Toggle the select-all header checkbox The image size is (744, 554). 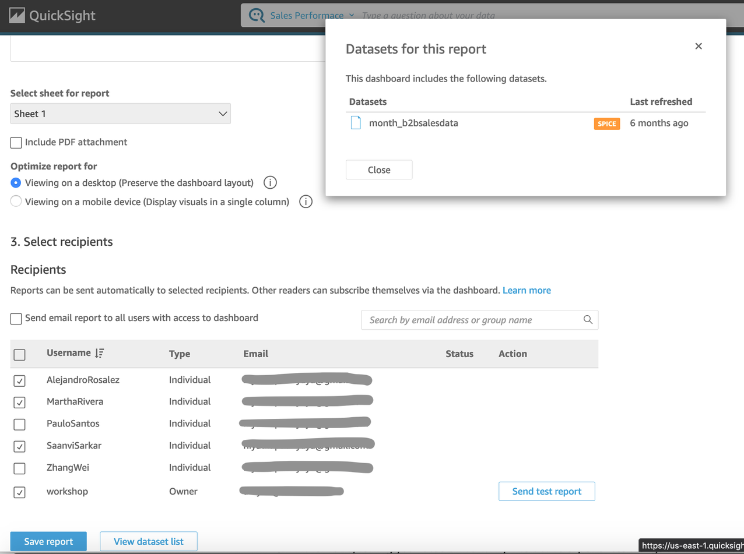pos(19,354)
